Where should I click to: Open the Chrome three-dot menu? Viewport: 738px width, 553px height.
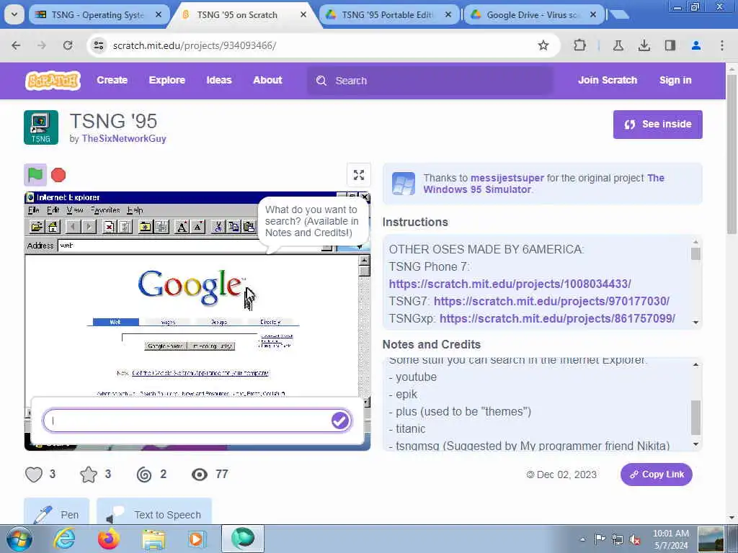pyautogui.click(x=722, y=45)
